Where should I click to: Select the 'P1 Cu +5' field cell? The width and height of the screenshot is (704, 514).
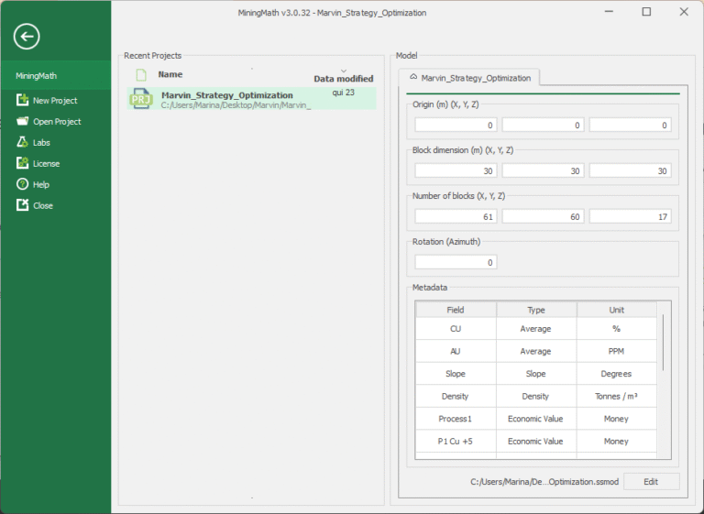[x=456, y=441]
